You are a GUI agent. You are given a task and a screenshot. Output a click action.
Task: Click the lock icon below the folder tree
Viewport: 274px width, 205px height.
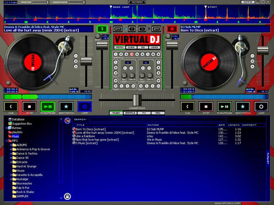pos(67,196)
